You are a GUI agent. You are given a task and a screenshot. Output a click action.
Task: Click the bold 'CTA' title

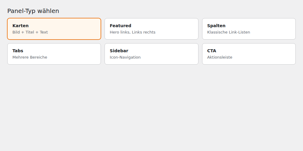point(211,51)
